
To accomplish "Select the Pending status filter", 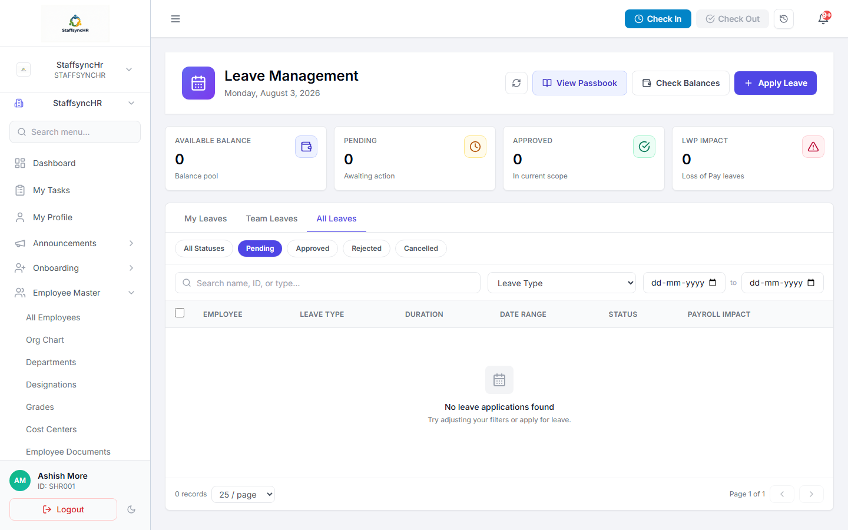I will (x=260, y=249).
